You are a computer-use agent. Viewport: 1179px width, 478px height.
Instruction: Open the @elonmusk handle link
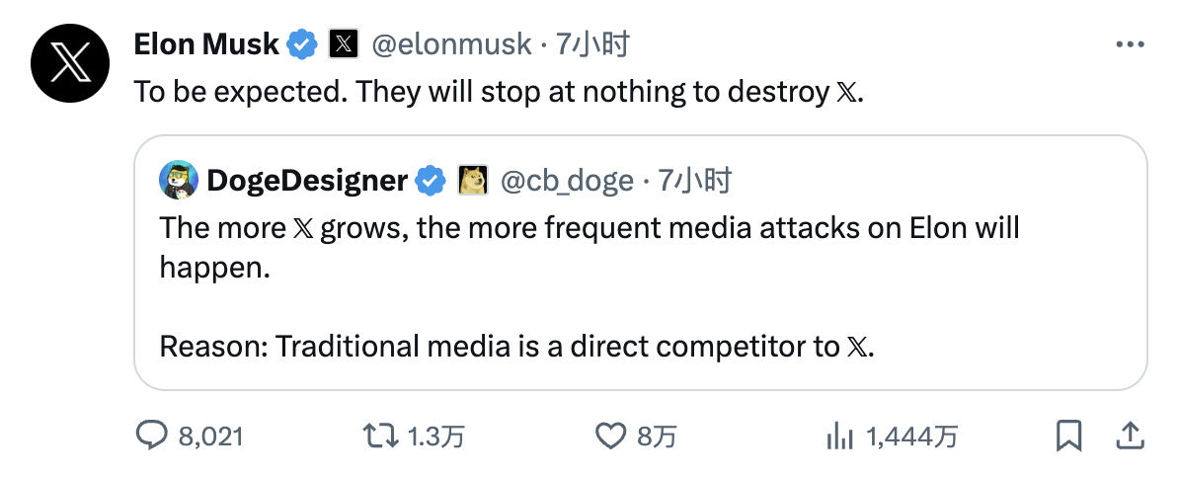452,45
